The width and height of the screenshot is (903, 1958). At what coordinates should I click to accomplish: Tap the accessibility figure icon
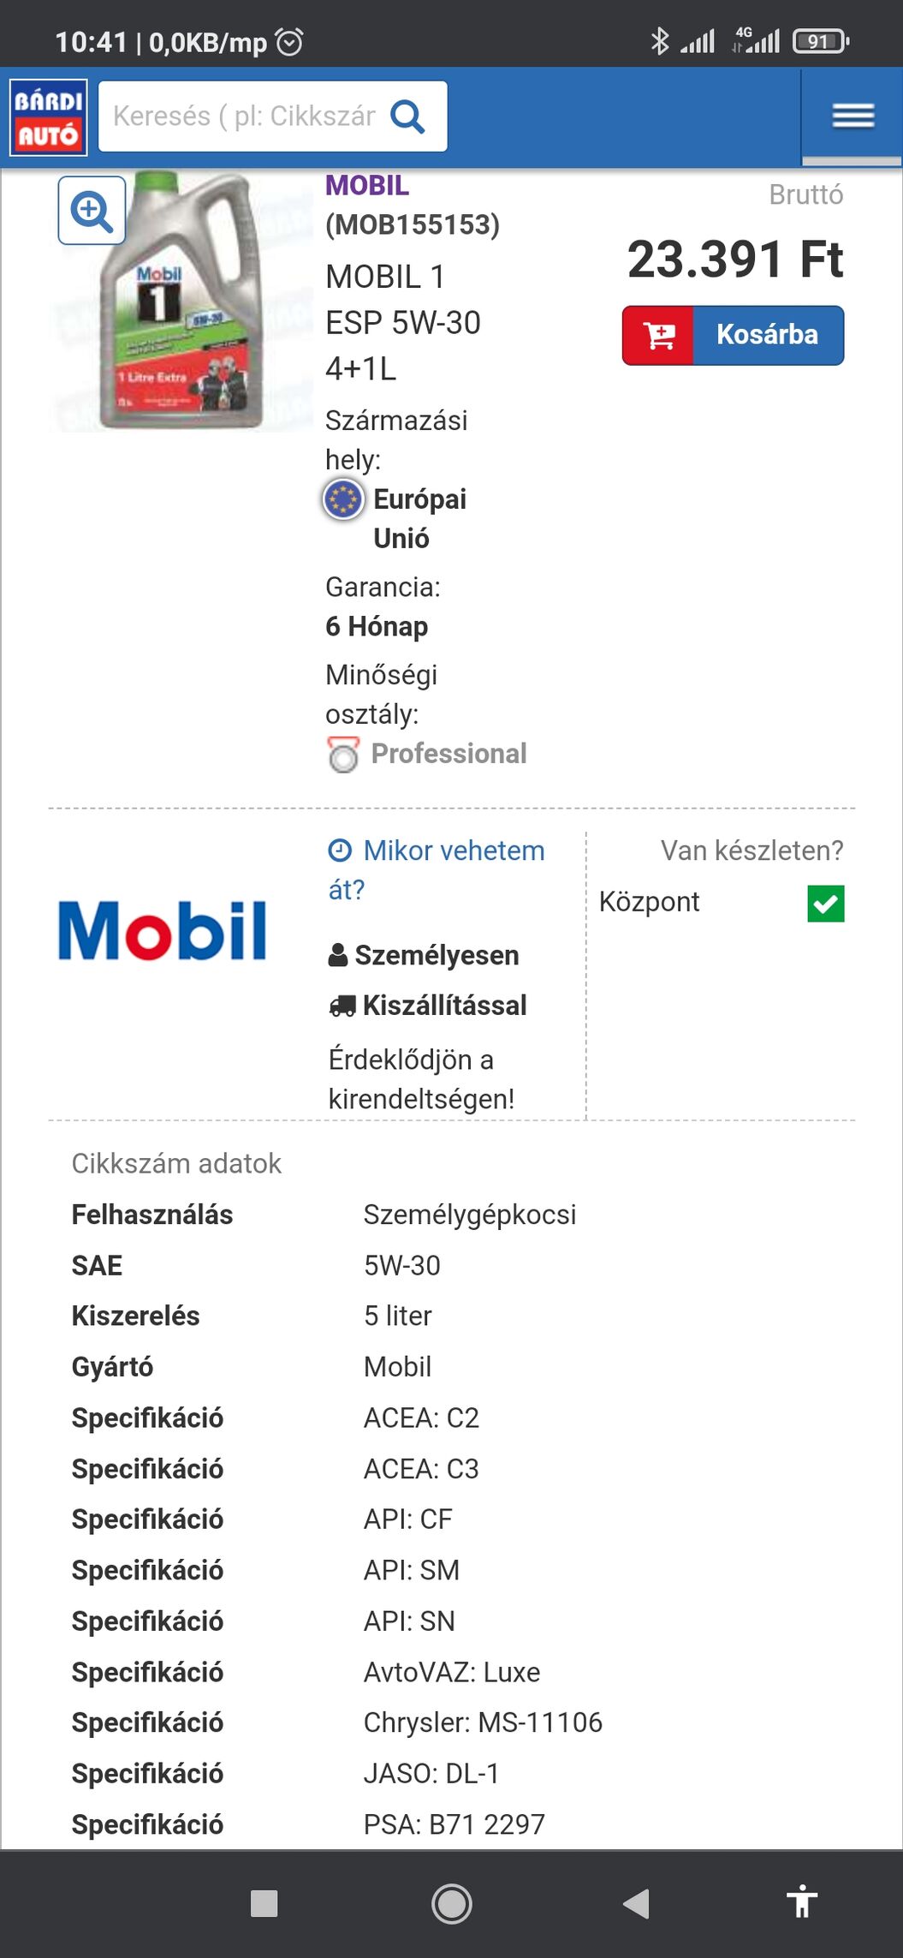(x=801, y=1902)
